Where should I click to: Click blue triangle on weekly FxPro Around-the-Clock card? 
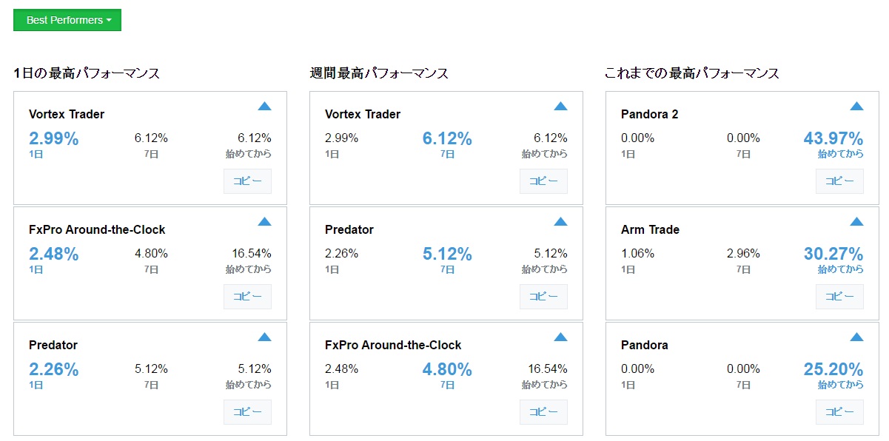tap(561, 337)
